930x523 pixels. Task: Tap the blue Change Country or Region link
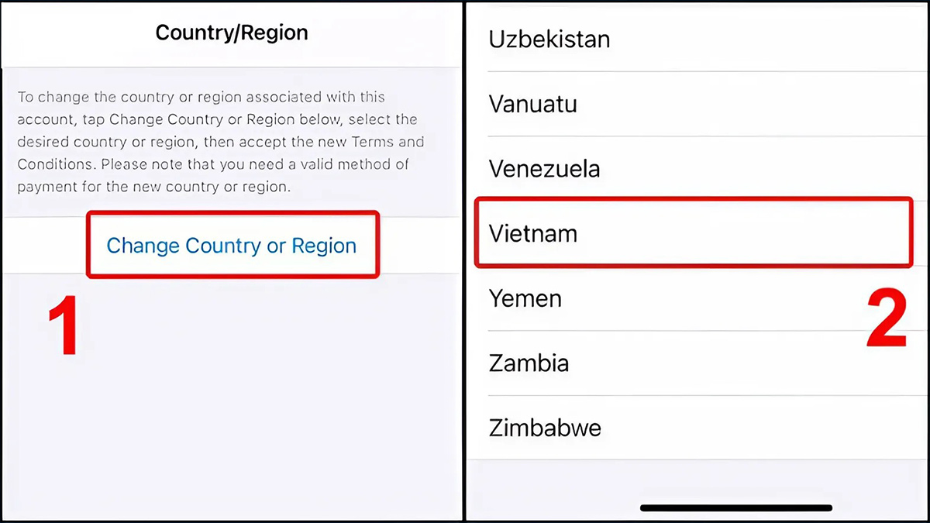click(x=231, y=246)
